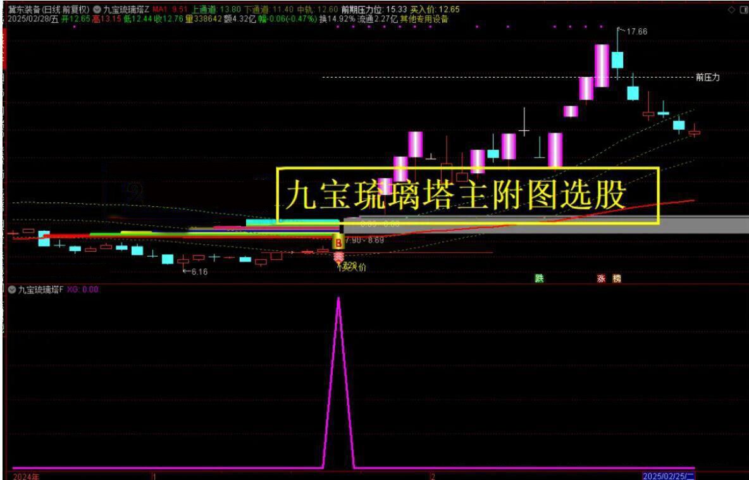Open the 其他专用设备 sector link
The image size is (749, 480).
(424, 19)
